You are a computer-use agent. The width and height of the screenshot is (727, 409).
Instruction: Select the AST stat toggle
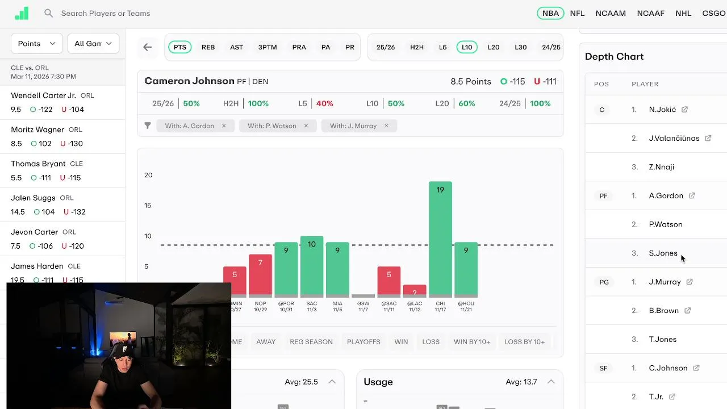coord(236,47)
